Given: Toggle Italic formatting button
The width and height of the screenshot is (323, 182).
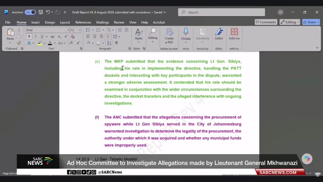Looking at the screenshot, I should [x=35, y=36].
